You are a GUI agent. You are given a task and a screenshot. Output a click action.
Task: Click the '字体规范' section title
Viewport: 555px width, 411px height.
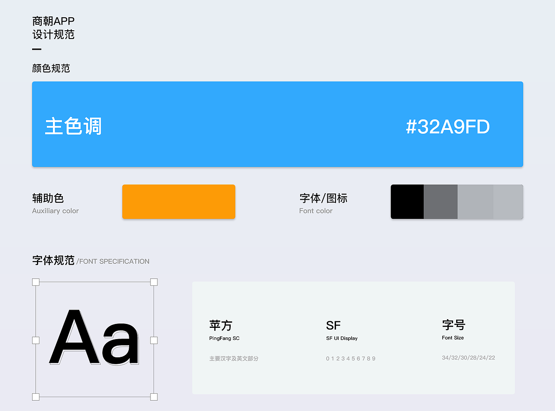pos(53,260)
